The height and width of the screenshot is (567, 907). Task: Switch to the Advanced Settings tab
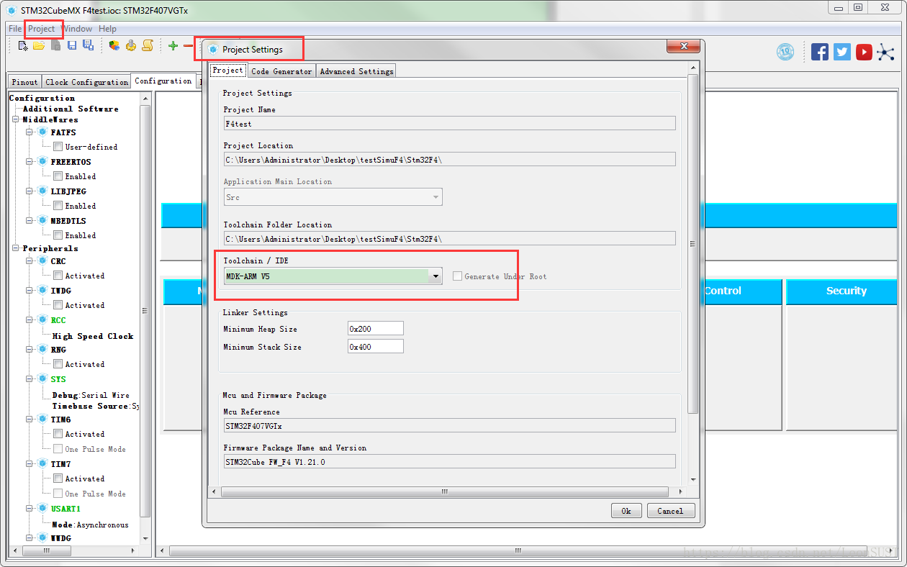pyautogui.click(x=356, y=71)
